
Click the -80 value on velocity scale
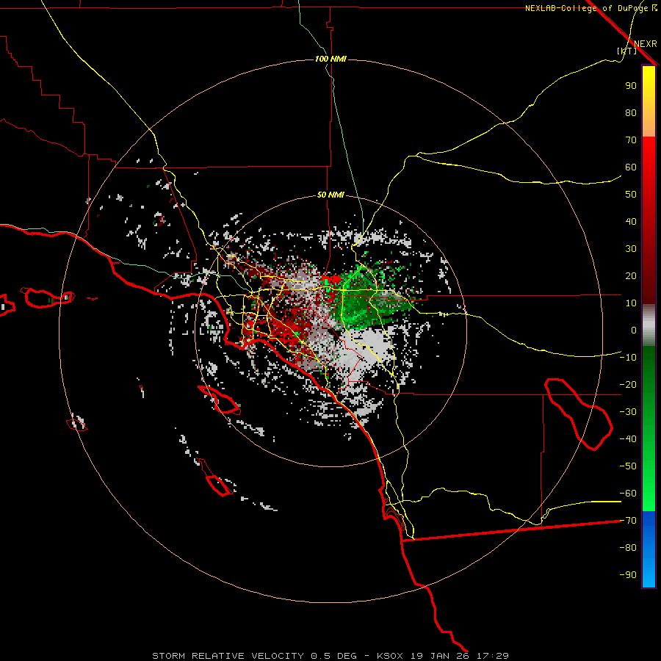[628, 548]
